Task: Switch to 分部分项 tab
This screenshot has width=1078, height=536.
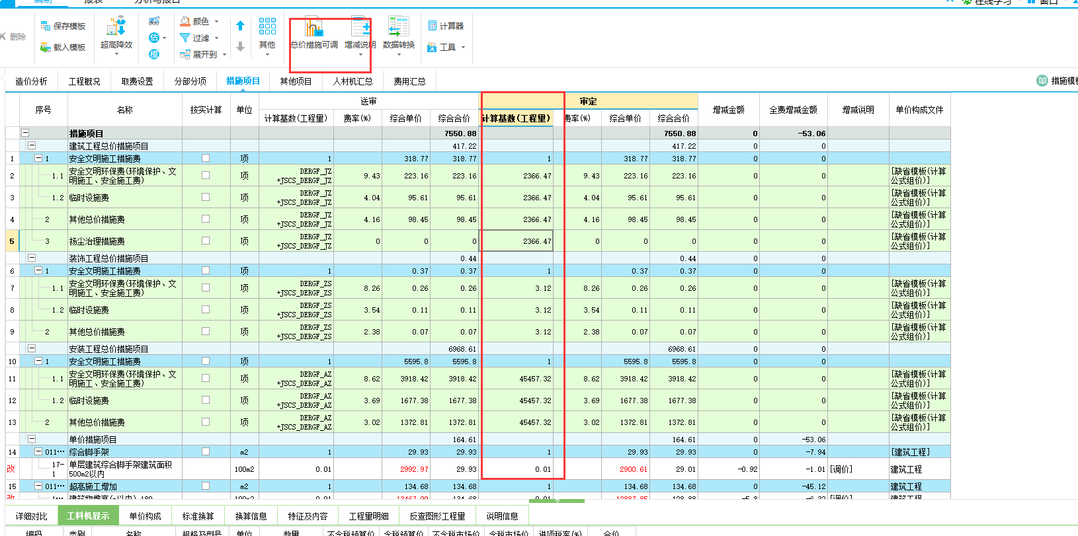Action: click(x=190, y=81)
